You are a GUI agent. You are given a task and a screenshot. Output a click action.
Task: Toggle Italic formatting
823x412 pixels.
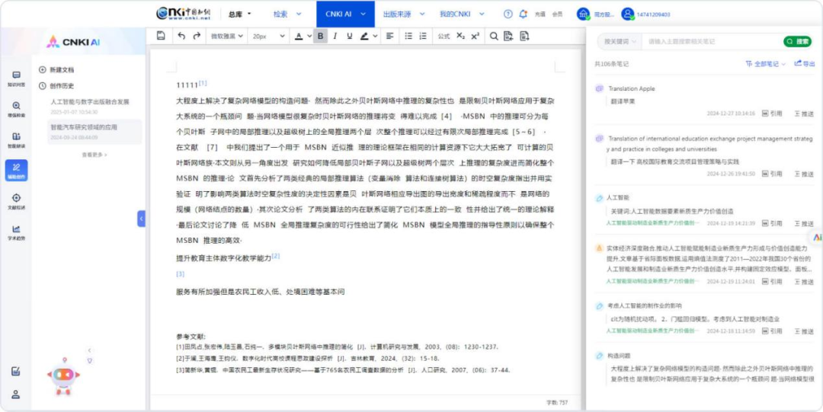point(335,36)
